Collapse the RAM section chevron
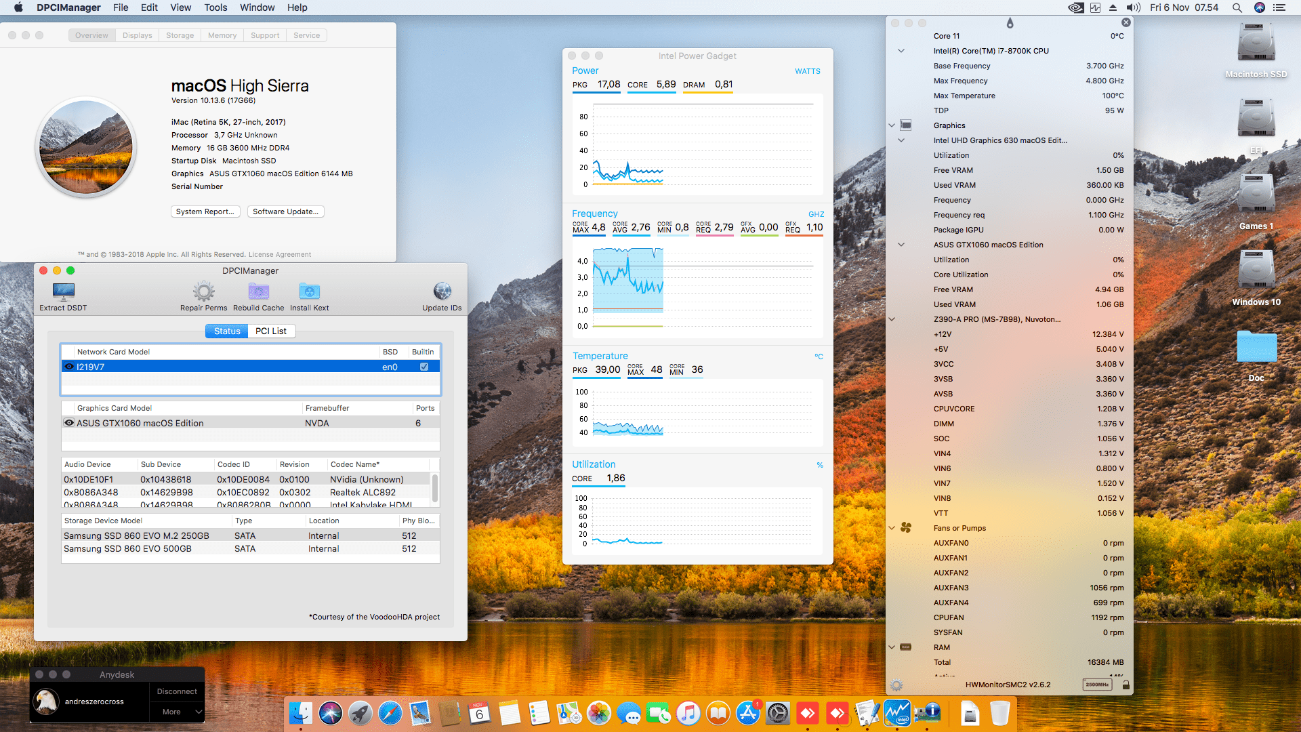This screenshot has width=1301, height=732. (892, 647)
